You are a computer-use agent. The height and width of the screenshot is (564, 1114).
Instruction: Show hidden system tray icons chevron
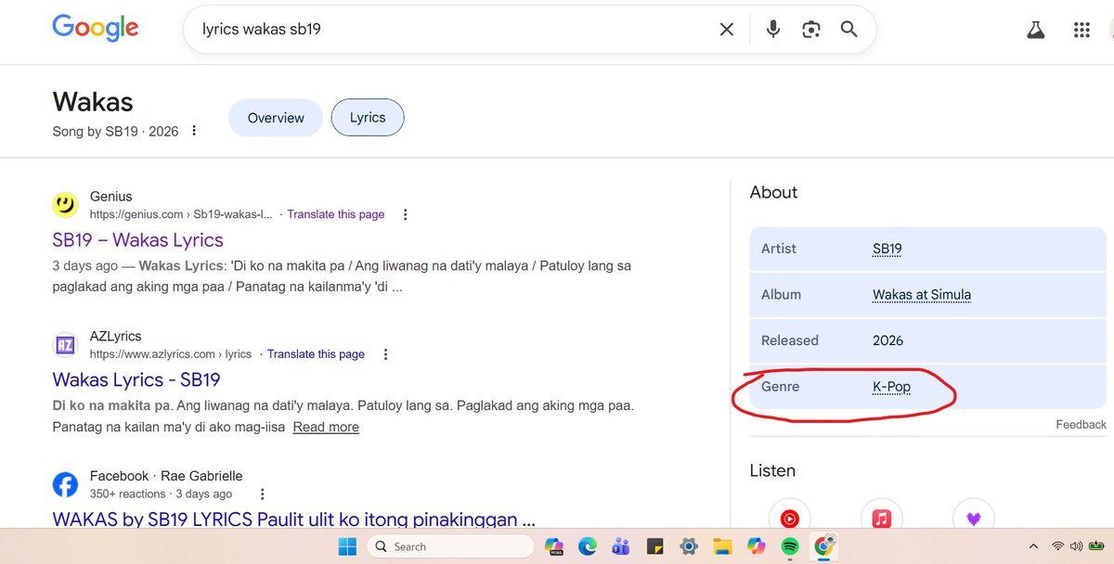tap(1034, 546)
